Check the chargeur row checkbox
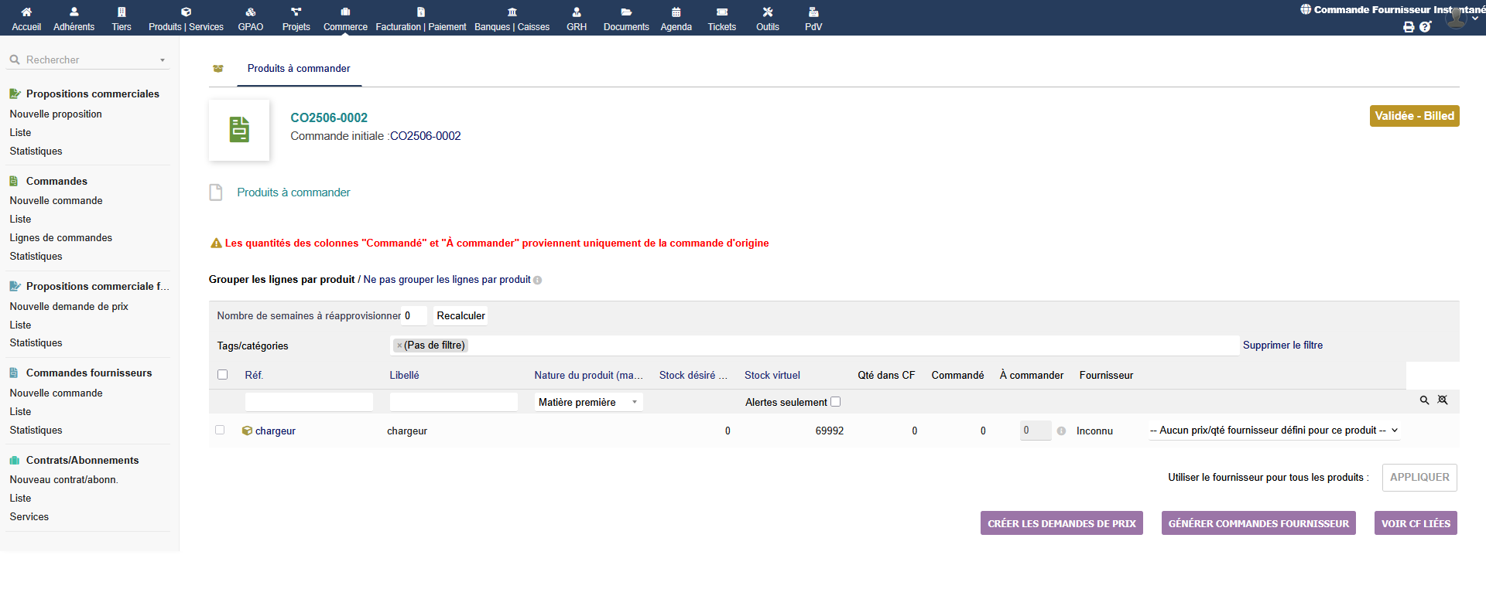 (x=220, y=431)
